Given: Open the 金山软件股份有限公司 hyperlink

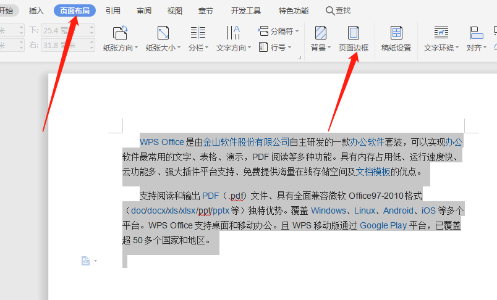Looking at the screenshot, I should coord(246,142).
